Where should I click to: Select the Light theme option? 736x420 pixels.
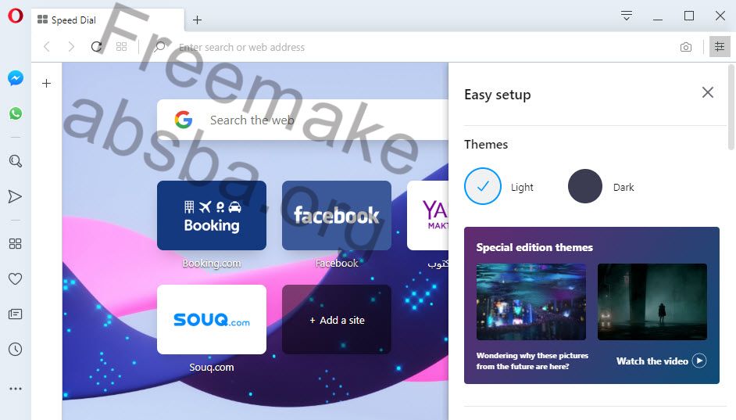[x=483, y=186]
